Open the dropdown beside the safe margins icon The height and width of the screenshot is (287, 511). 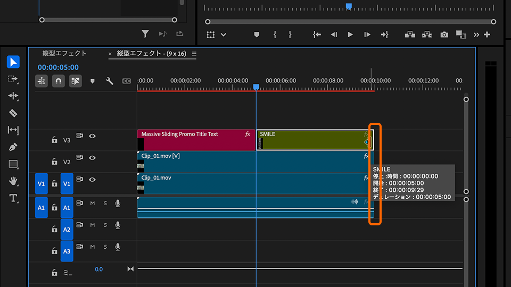pos(224,35)
